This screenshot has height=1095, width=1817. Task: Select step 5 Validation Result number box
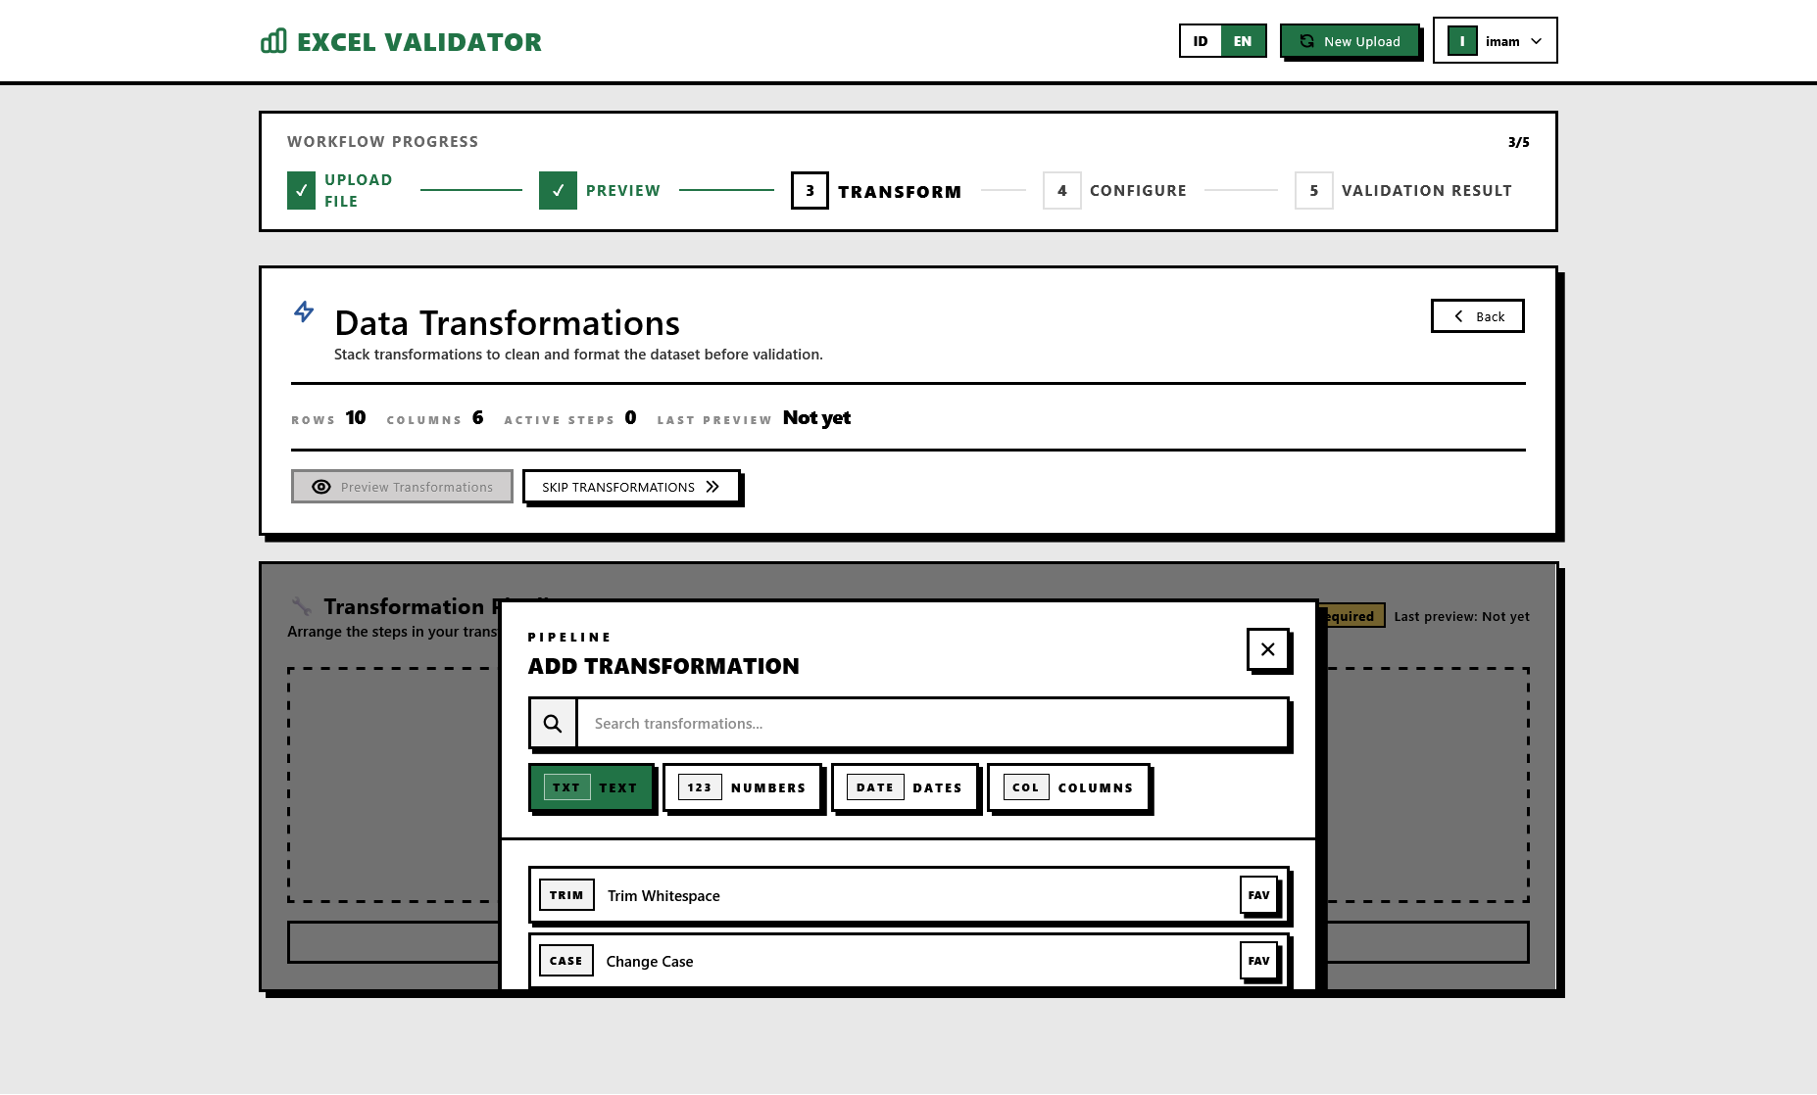[x=1313, y=191]
